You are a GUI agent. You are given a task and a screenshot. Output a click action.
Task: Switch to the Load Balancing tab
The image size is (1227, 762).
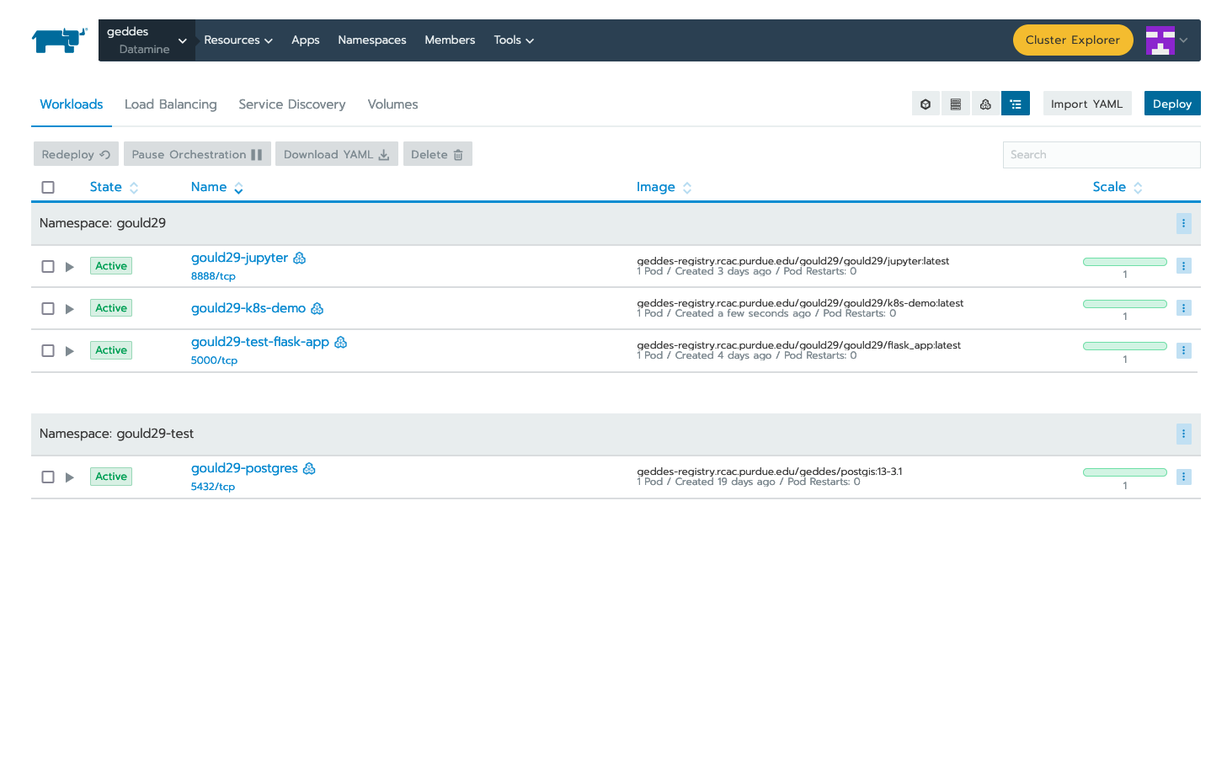(170, 104)
